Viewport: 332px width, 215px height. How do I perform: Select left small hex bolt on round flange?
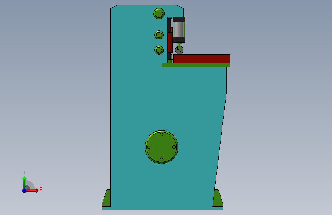click(x=149, y=147)
